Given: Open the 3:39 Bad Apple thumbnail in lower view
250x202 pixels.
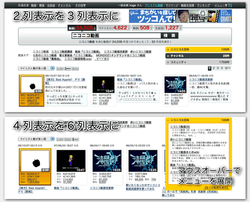Looking at the screenshot, I should tap(35, 161).
